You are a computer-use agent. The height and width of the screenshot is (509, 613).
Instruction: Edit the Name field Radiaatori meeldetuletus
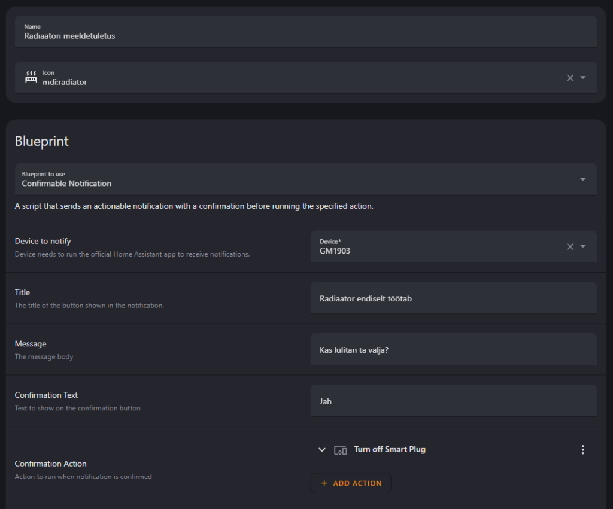[306, 32]
